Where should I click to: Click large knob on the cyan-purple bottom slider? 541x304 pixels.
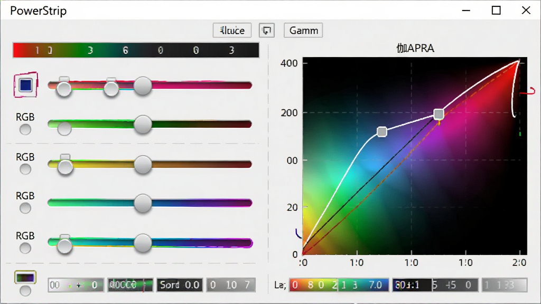(143, 243)
